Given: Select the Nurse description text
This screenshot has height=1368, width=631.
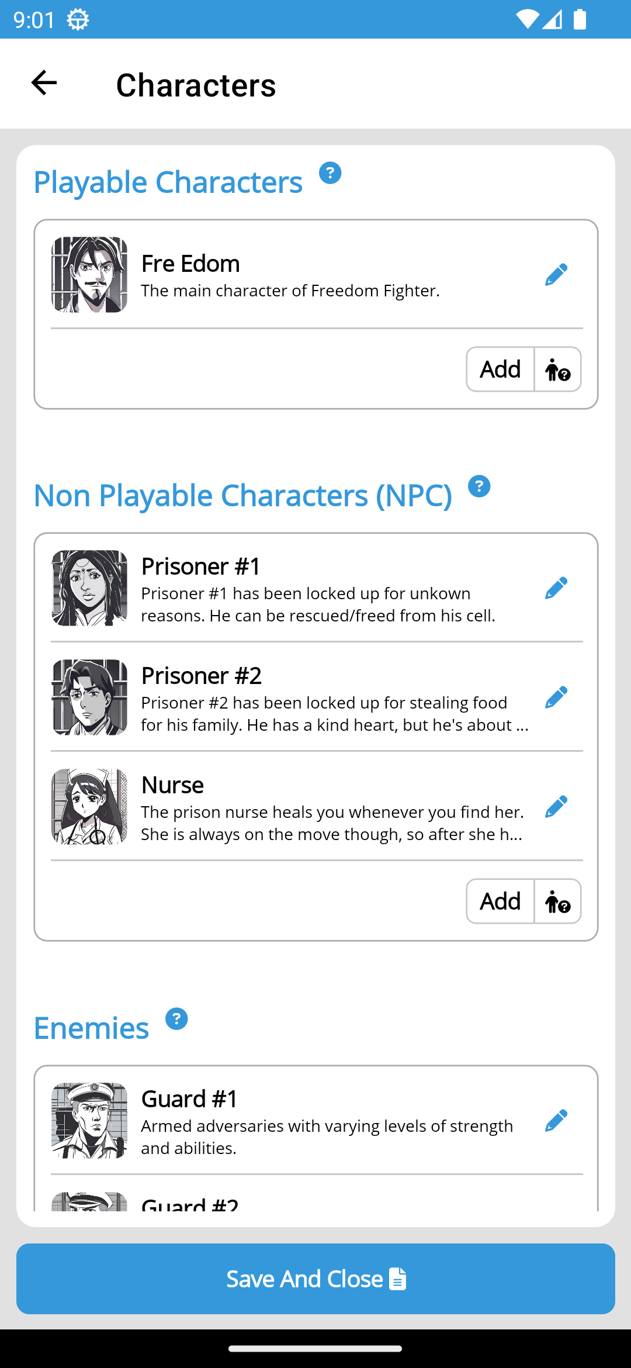Looking at the screenshot, I should 332,823.
